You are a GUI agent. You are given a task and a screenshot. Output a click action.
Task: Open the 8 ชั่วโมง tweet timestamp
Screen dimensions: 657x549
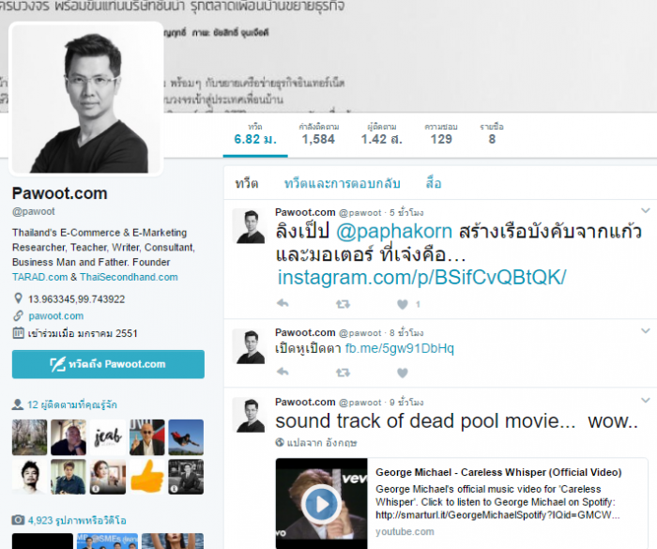pyautogui.click(x=406, y=333)
